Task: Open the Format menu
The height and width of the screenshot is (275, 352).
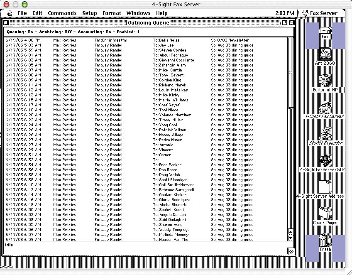Action: 112,13
